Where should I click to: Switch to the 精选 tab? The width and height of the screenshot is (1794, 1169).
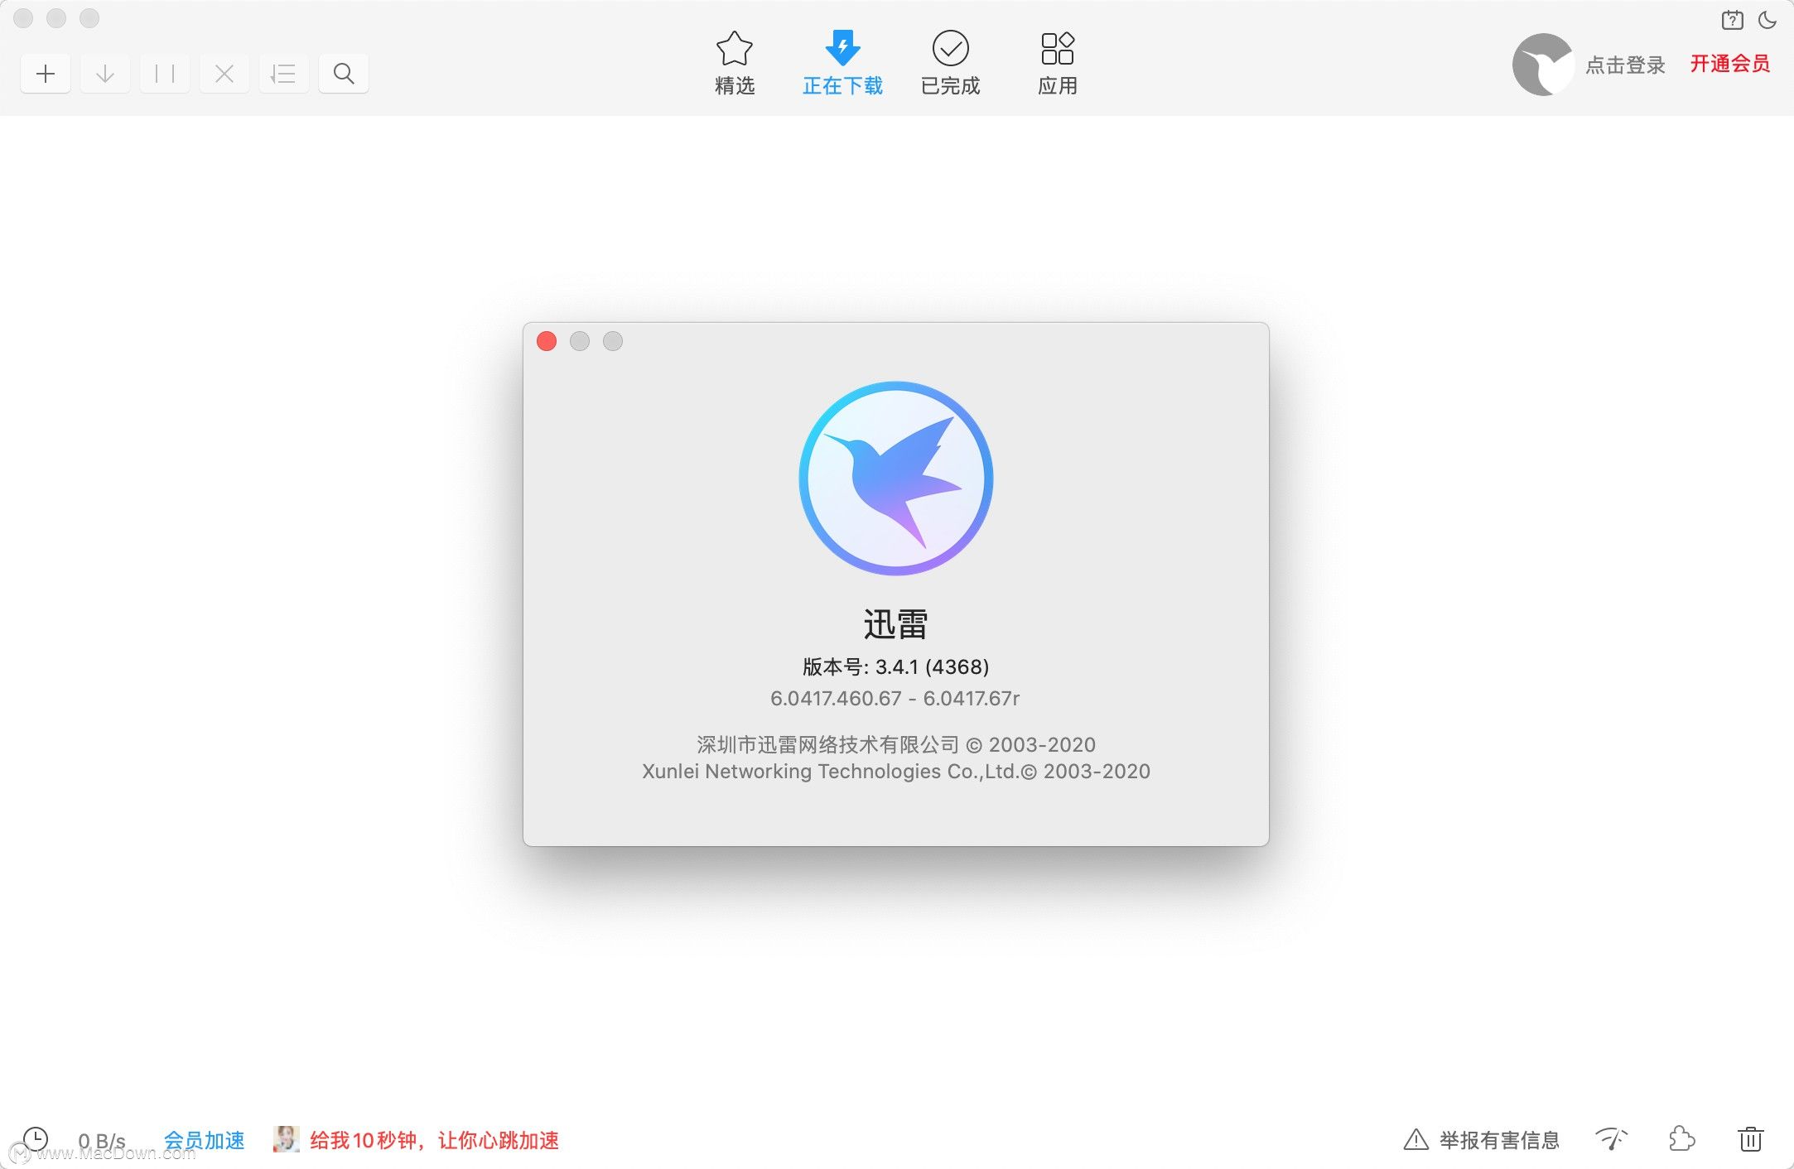pyautogui.click(x=735, y=64)
